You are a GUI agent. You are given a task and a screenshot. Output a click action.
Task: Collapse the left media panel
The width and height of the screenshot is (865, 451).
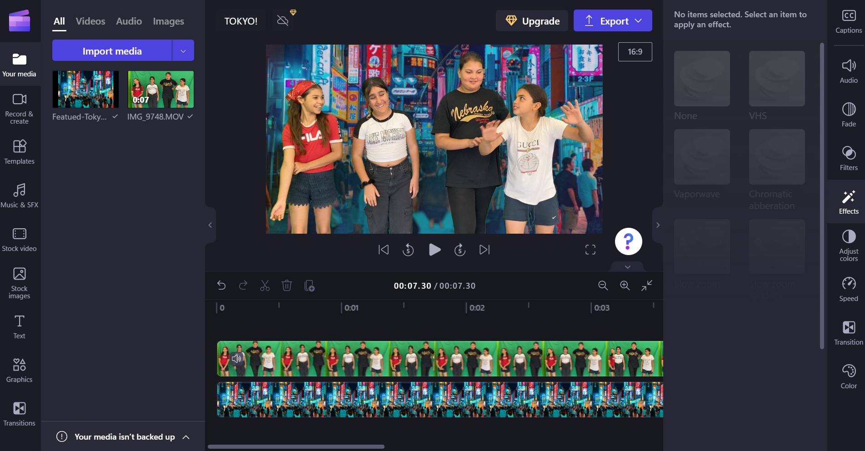pyautogui.click(x=210, y=225)
